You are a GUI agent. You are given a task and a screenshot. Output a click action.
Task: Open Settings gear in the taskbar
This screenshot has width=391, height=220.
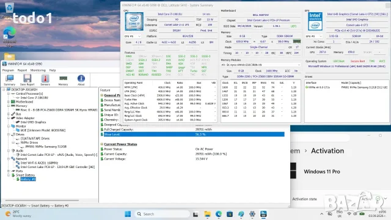coord(252,214)
